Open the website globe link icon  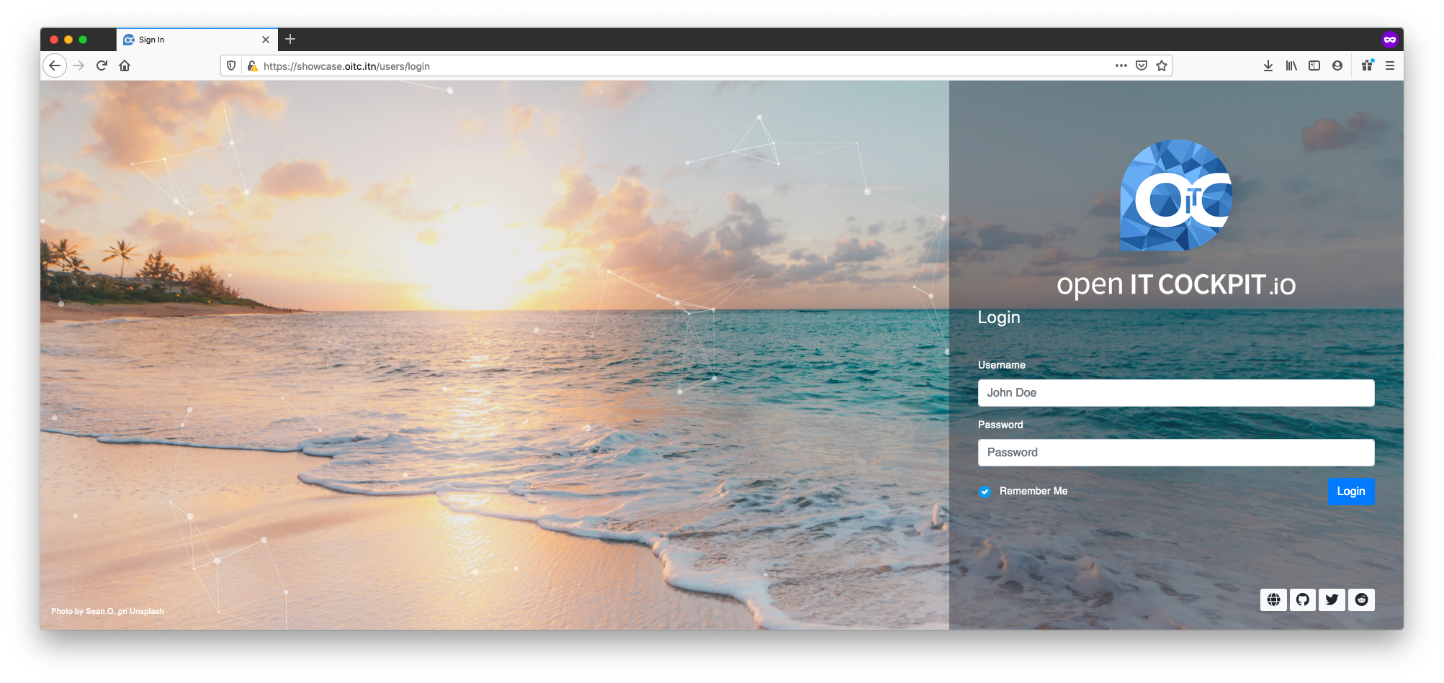(x=1273, y=600)
